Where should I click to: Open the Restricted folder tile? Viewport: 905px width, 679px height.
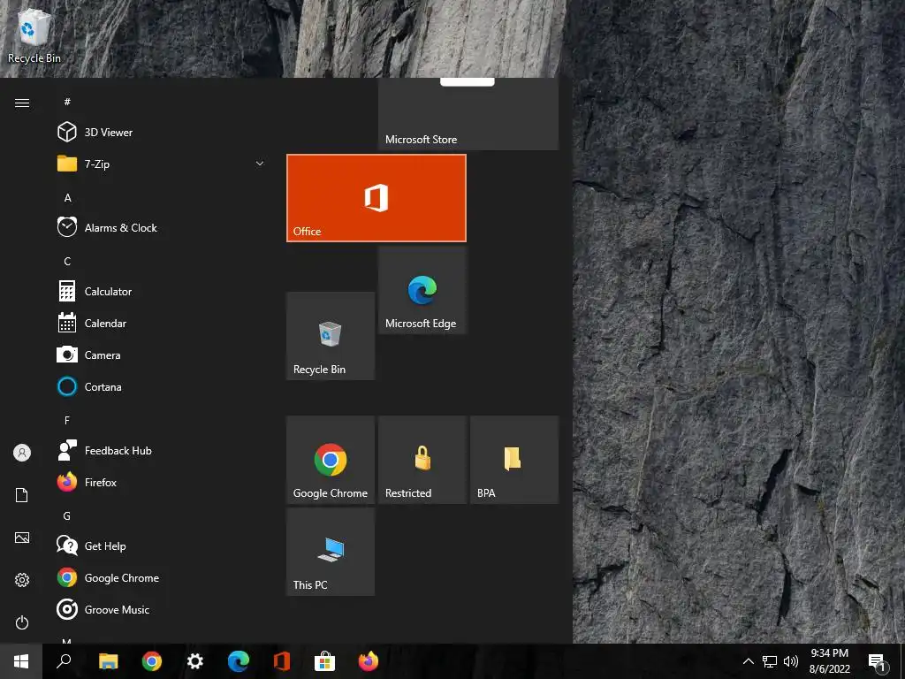coord(422,460)
